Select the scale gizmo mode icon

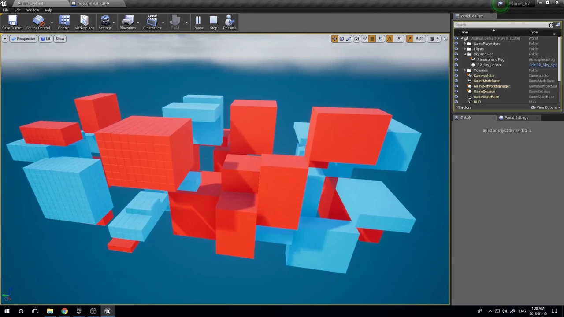tap(349, 39)
